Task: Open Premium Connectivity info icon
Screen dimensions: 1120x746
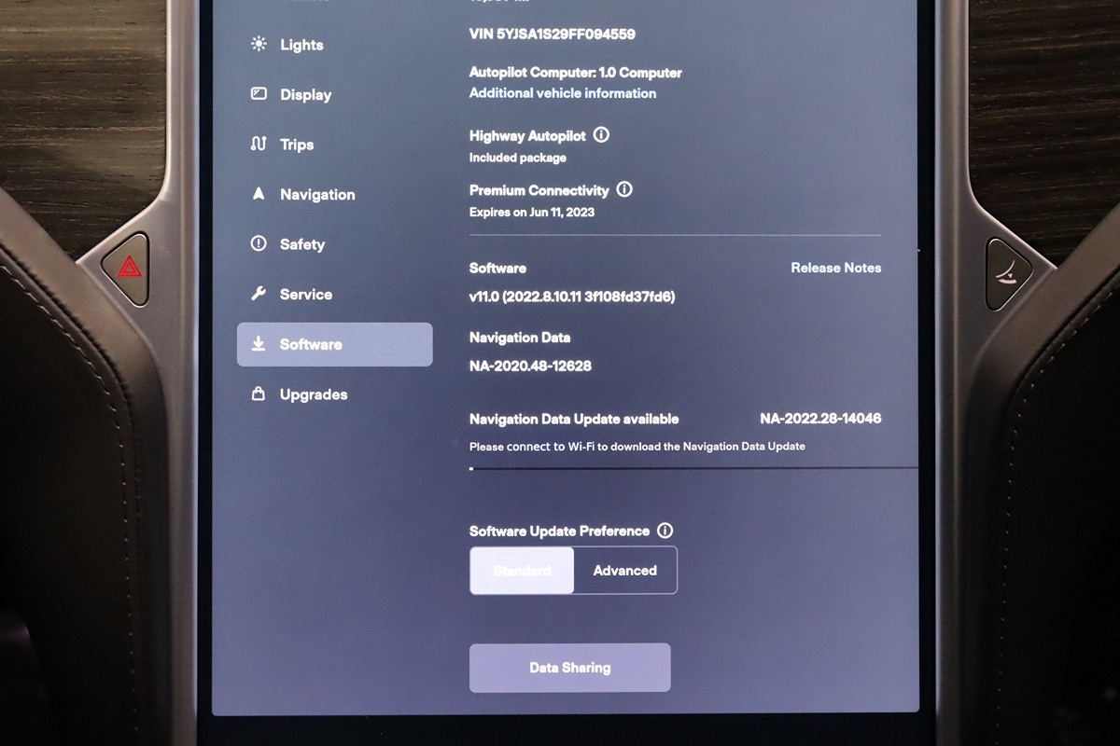Action: coord(624,189)
